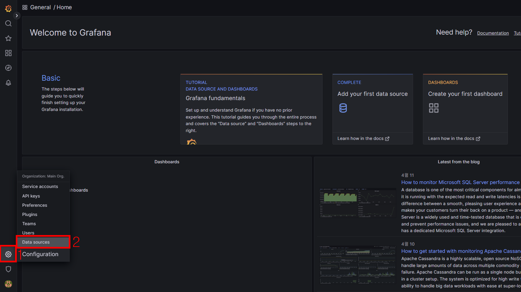Open the Explore compass icon
Image resolution: width=521 pixels, height=292 pixels.
coord(9,68)
